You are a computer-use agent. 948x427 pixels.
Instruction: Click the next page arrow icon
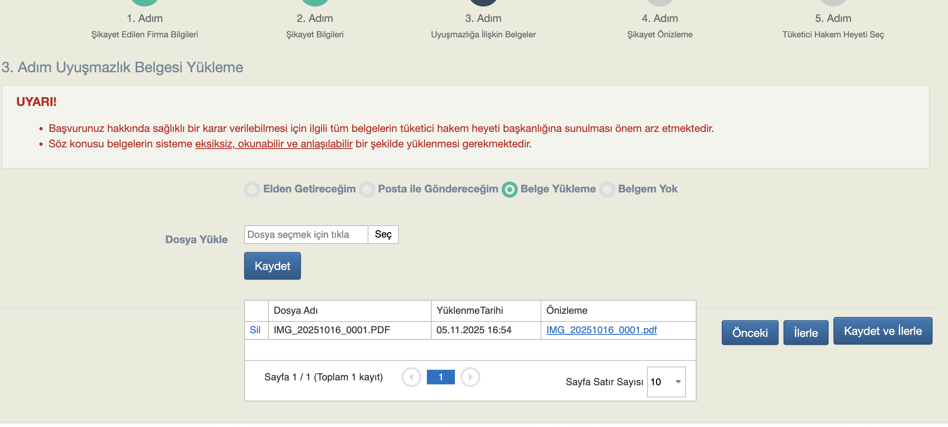pyautogui.click(x=470, y=377)
